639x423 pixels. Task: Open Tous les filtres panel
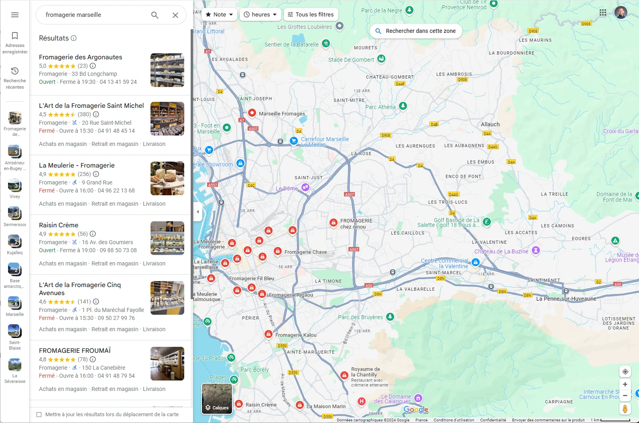311,14
